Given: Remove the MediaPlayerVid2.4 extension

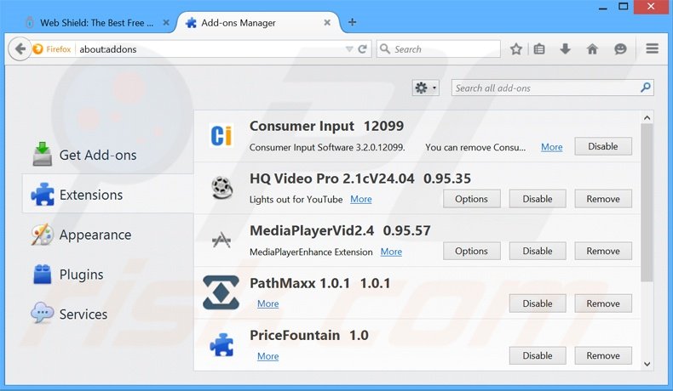Looking at the screenshot, I should point(603,251).
